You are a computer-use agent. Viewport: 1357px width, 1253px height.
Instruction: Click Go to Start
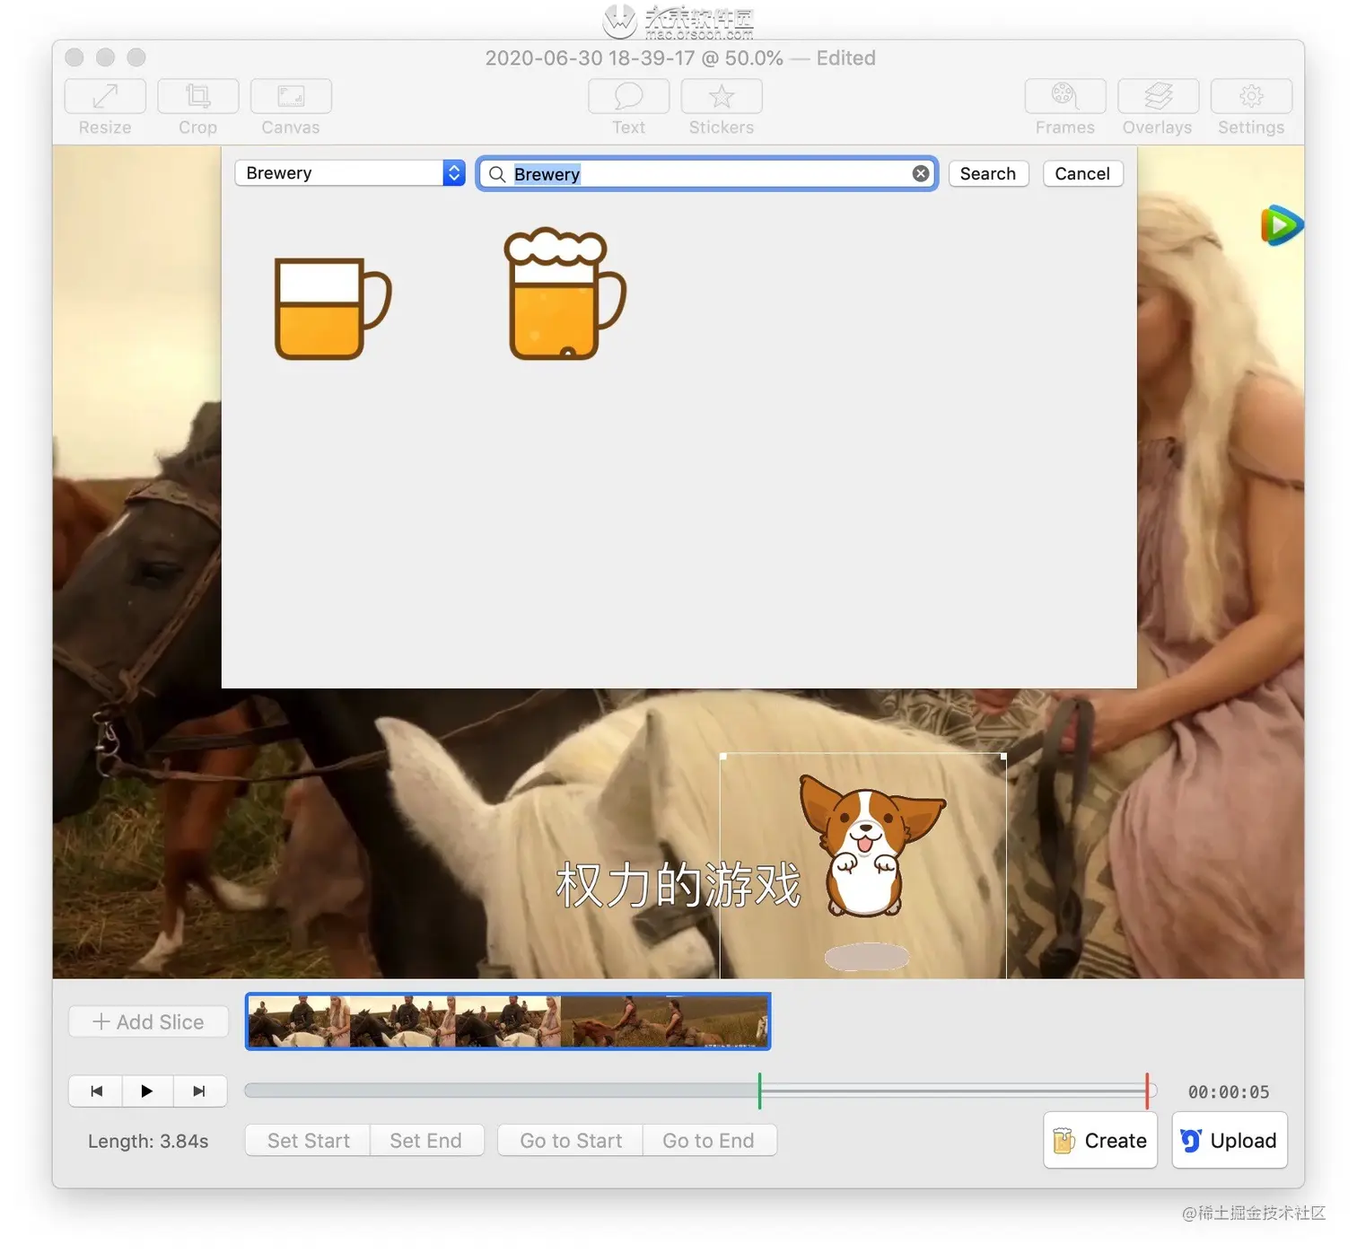(x=571, y=1141)
